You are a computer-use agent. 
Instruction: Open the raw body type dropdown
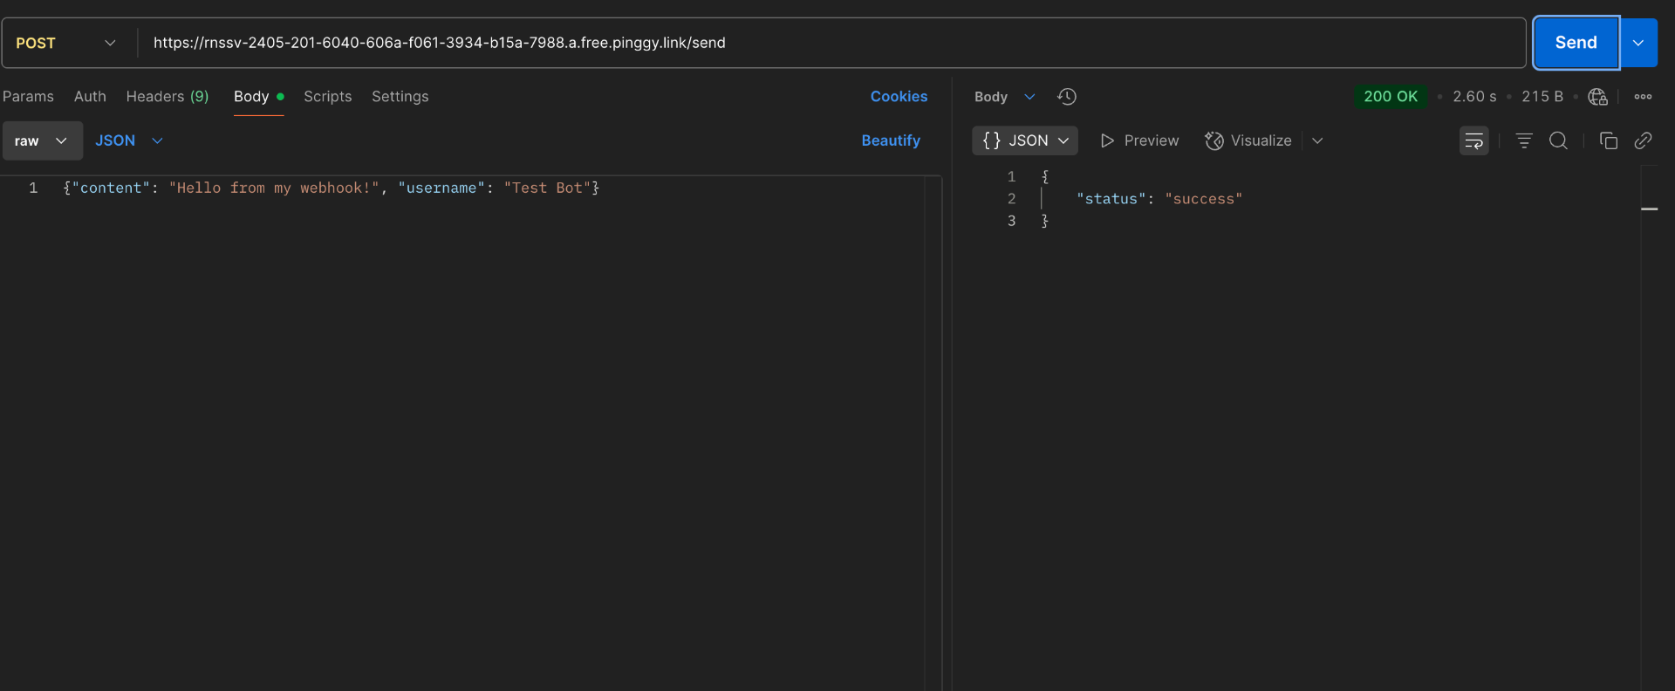click(x=42, y=140)
